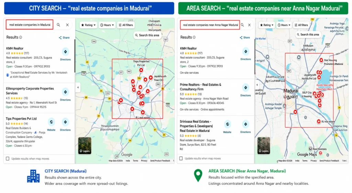Open the Prime Realtors listing title
This screenshot has width=352, height=193.
[200, 87]
